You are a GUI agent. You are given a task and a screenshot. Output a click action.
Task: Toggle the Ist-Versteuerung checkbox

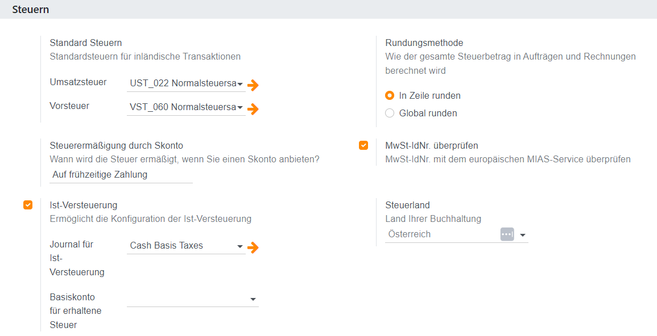click(x=28, y=205)
